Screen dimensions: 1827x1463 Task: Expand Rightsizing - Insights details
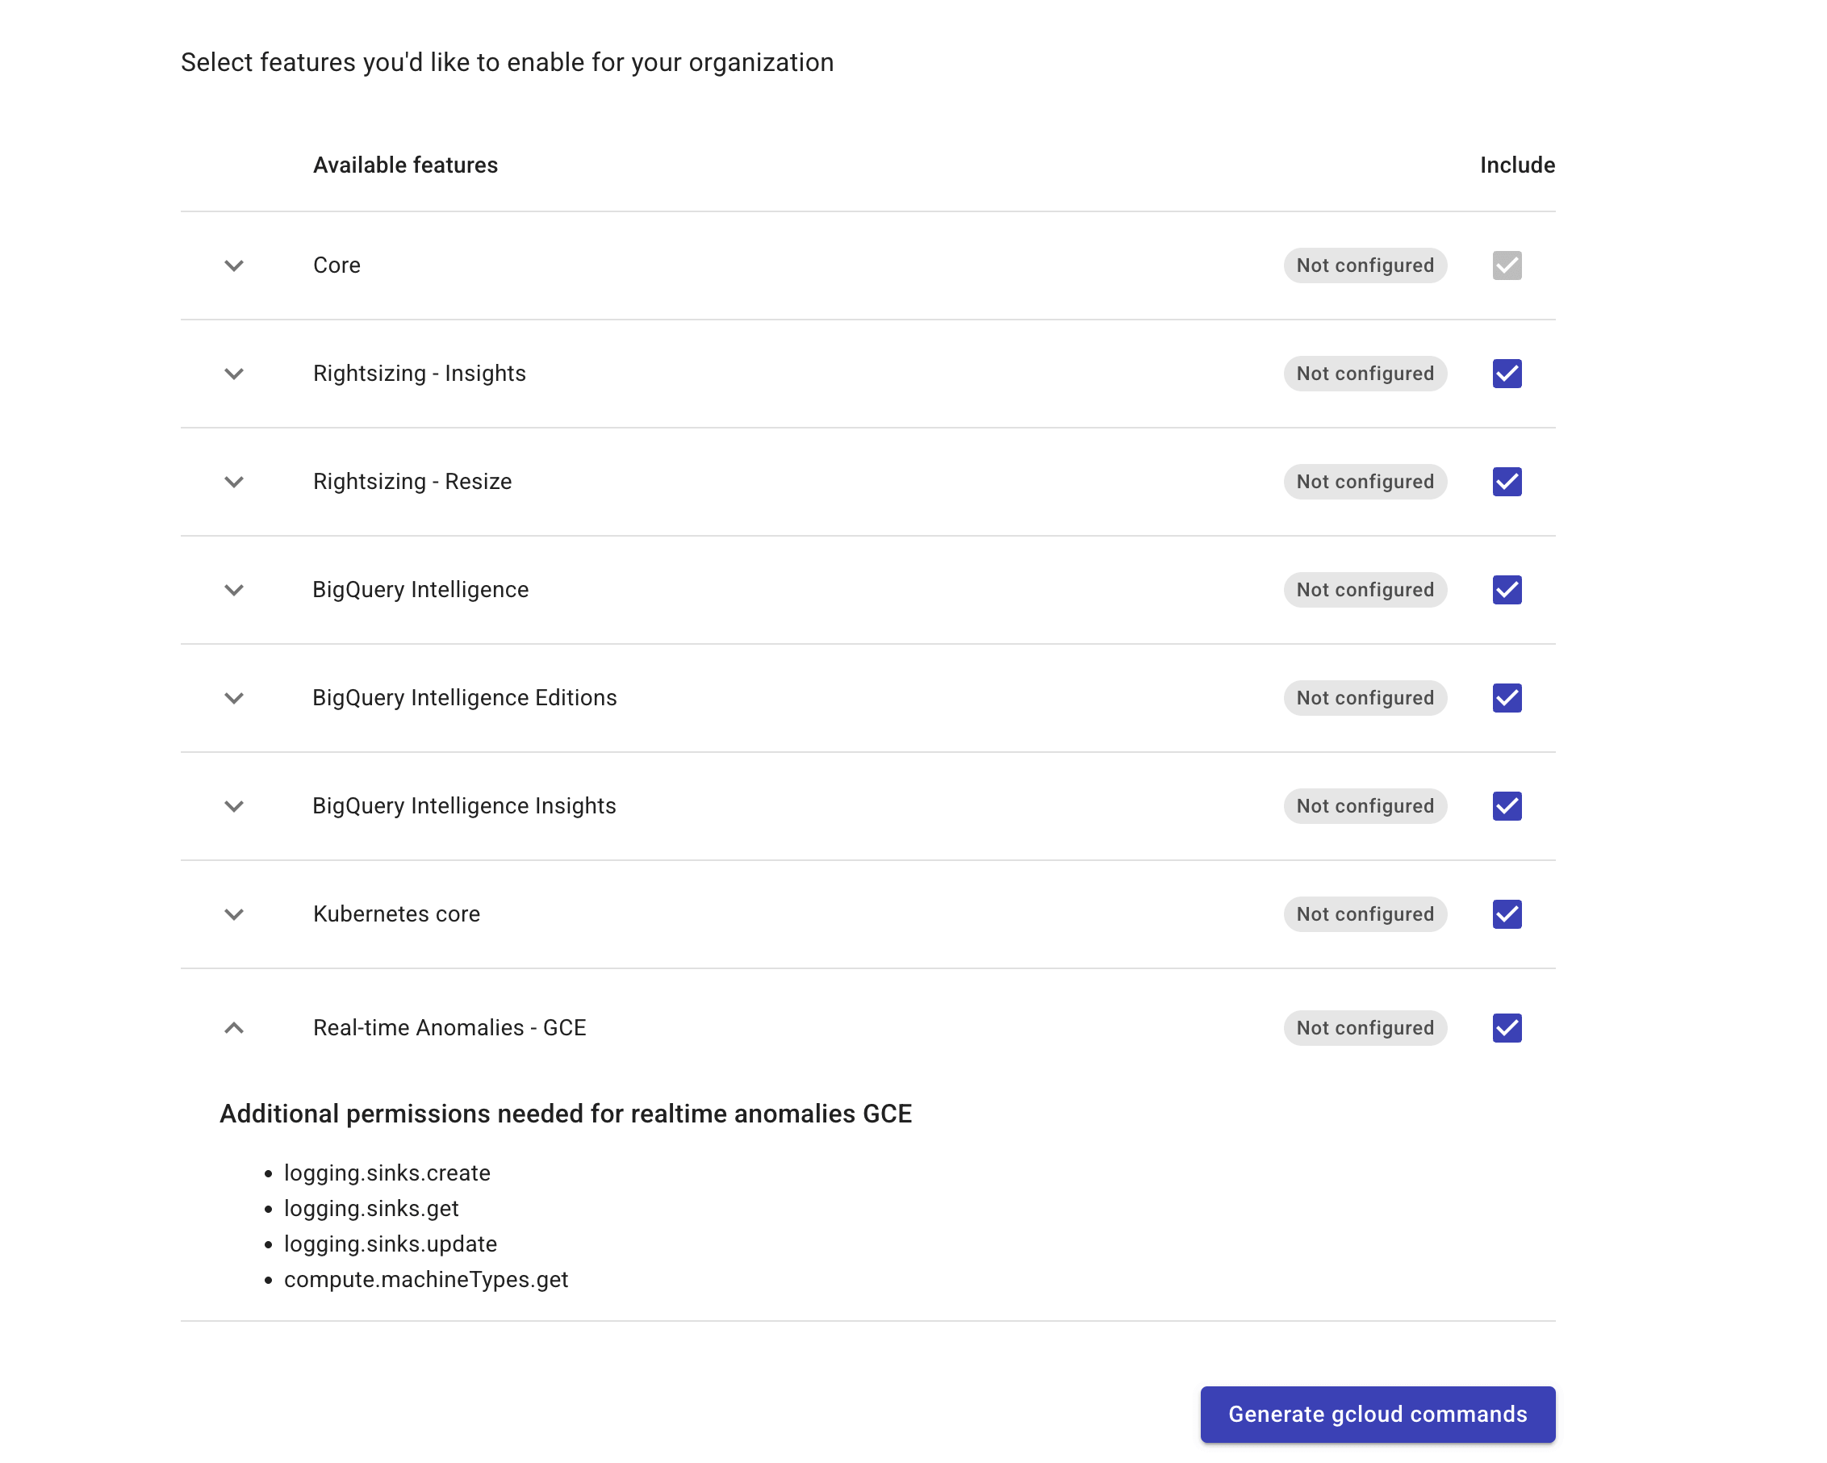point(234,374)
